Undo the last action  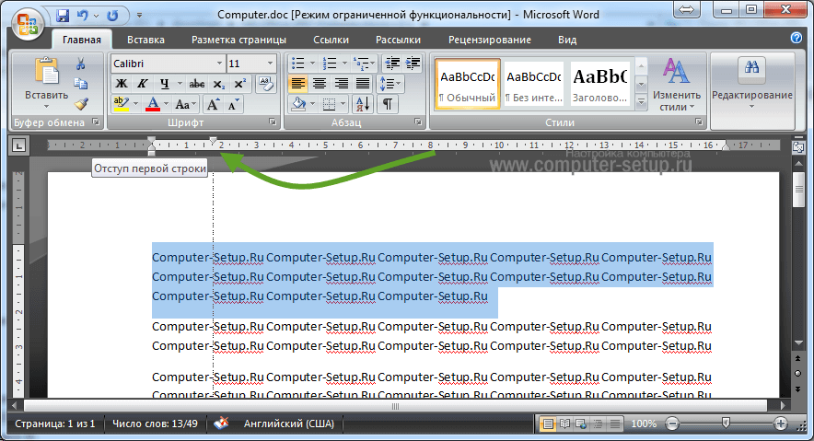pyautogui.click(x=82, y=15)
